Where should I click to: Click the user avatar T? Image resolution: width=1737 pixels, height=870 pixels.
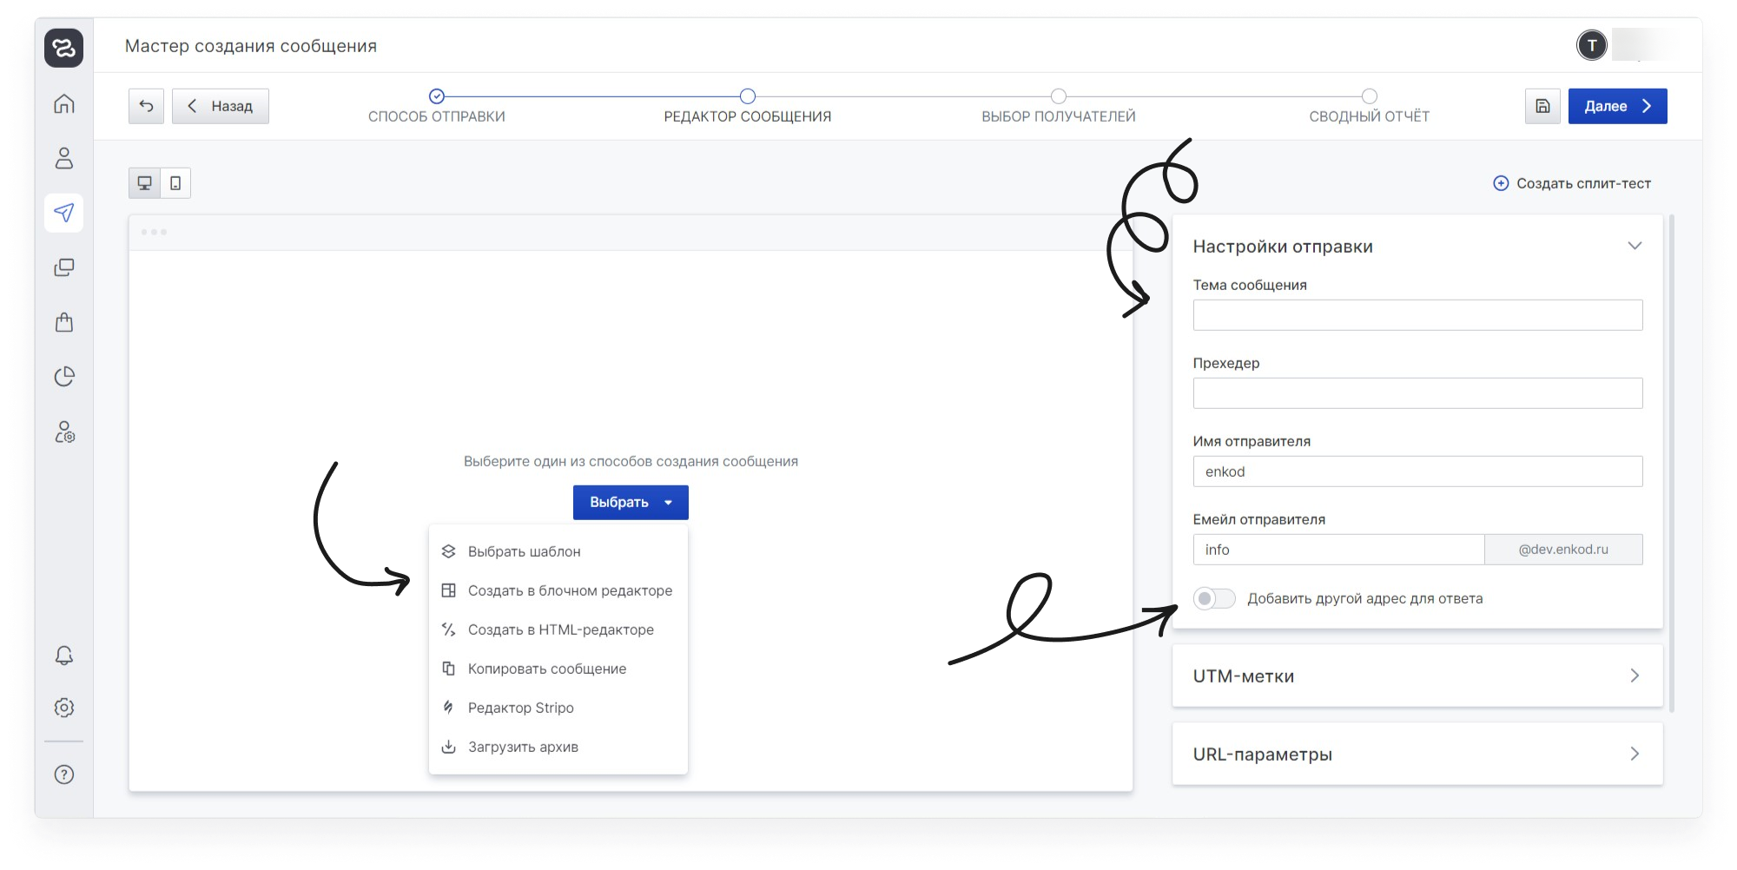1592,46
